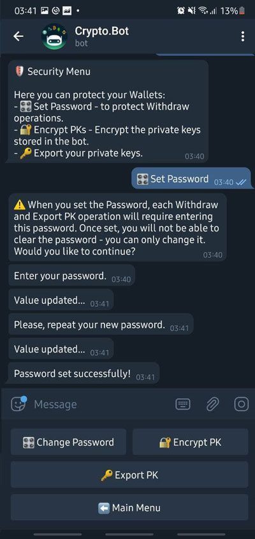Tap the warning message about withdraw password

click(x=117, y=227)
